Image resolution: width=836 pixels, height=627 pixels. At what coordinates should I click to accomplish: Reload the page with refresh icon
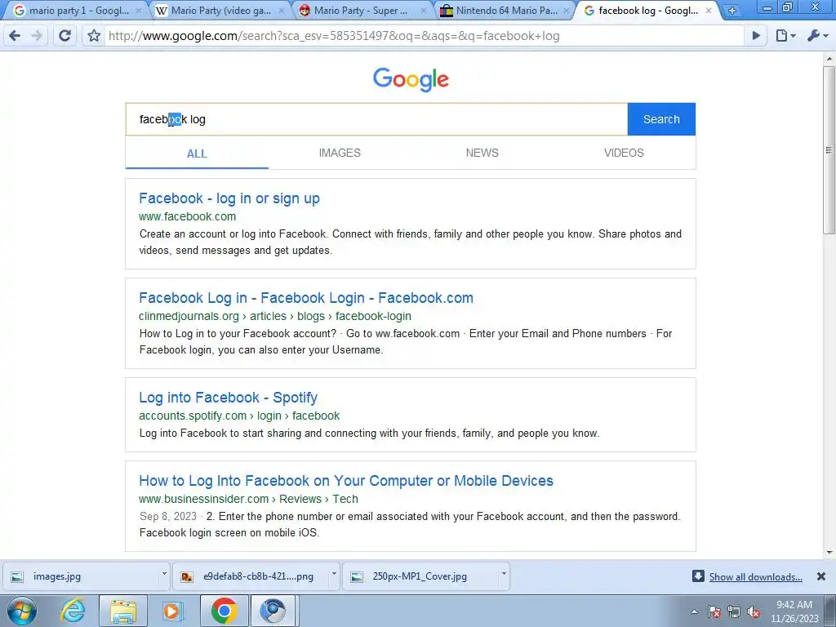click(x=65, y=36)
